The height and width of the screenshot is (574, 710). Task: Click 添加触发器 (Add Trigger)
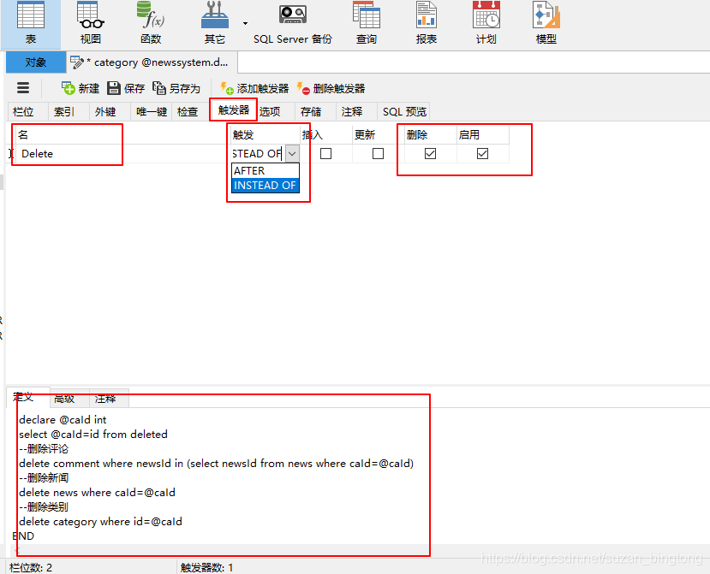254,88
